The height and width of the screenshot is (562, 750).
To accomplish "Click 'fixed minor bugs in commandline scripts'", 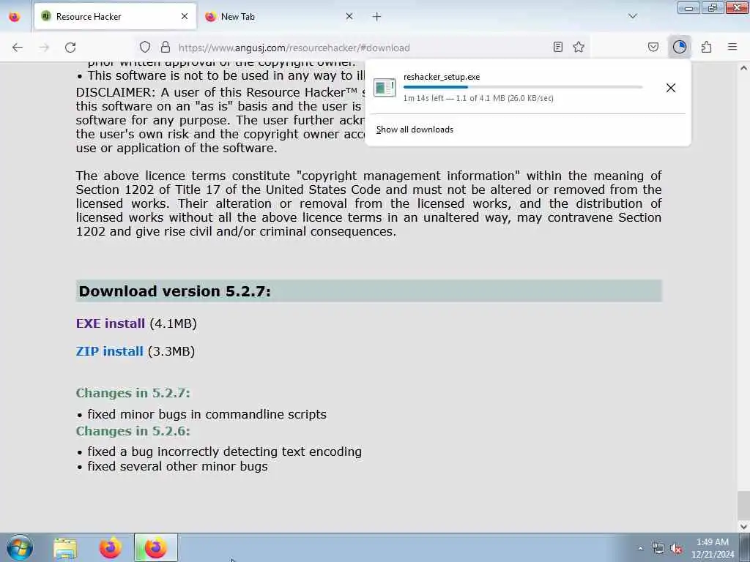I will pyautogui.click(x=207, y=414).
